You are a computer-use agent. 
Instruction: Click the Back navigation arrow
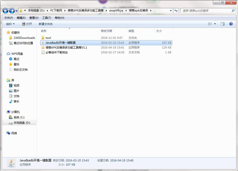(6, 11)
